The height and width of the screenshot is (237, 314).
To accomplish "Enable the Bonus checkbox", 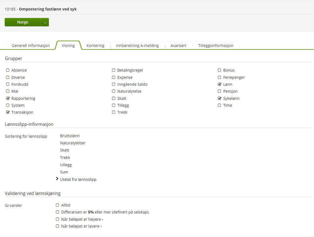I will [x=219, y=70].
